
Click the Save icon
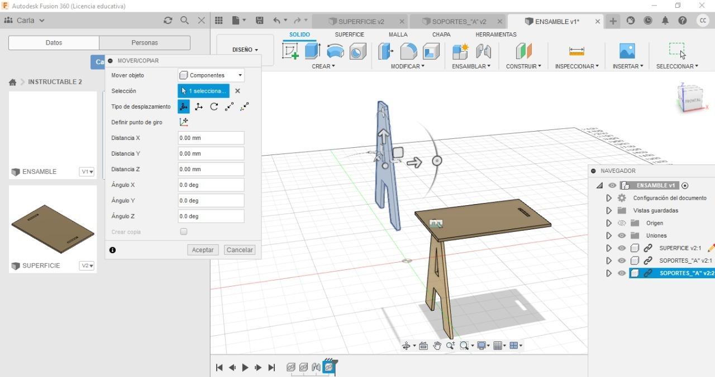[260, 21]
